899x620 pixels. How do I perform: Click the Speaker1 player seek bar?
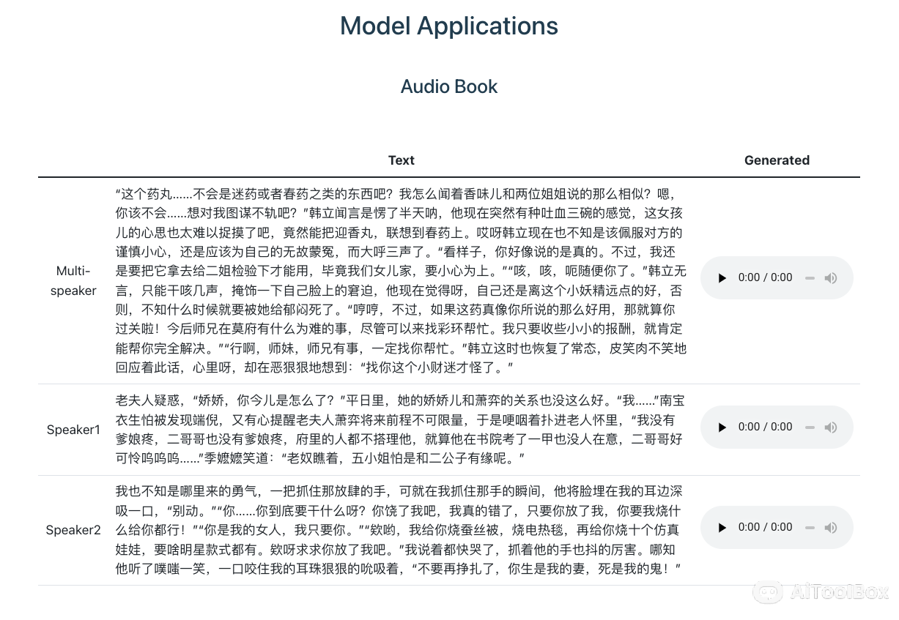click(810, 427)
